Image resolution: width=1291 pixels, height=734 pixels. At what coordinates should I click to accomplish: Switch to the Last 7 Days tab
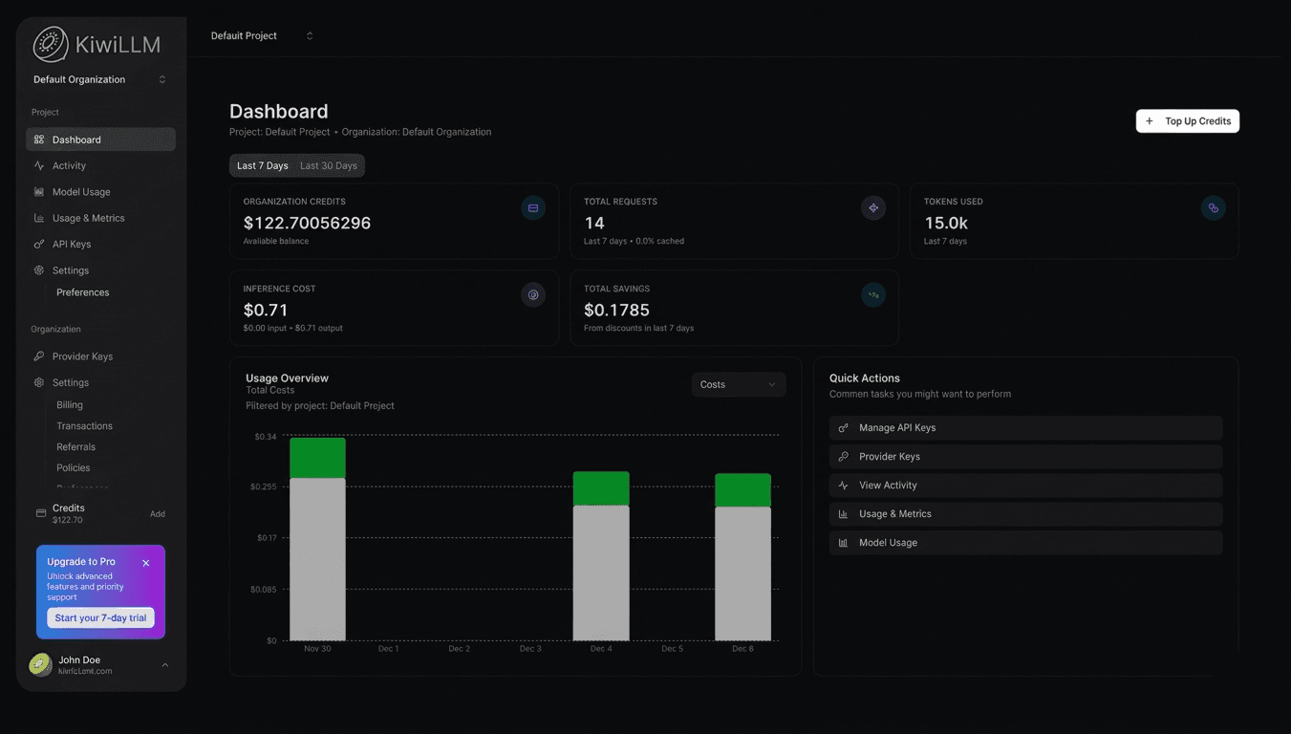(261, 164)
